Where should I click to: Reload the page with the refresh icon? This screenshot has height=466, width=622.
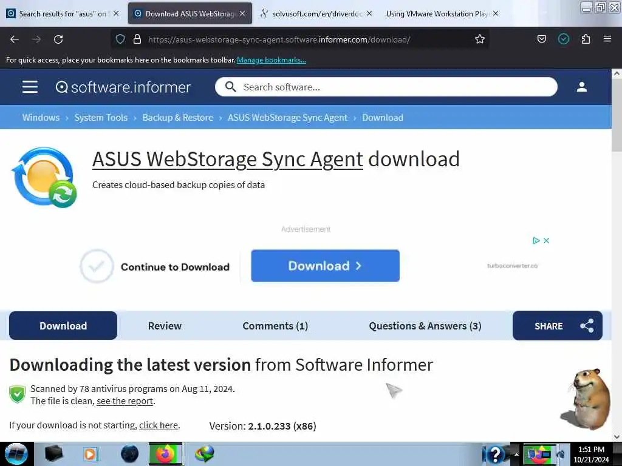click(58, 39)
